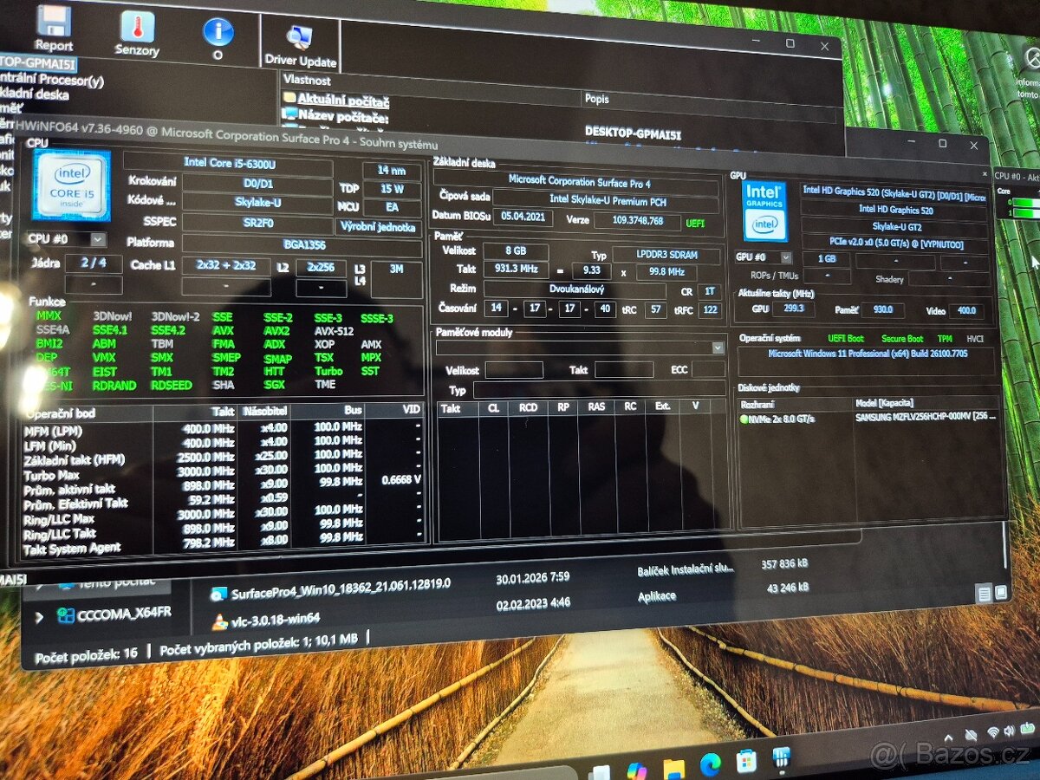Click the 'Vlastnost' column header
This screenshot has width=1040, height=780.
[307, 80]
